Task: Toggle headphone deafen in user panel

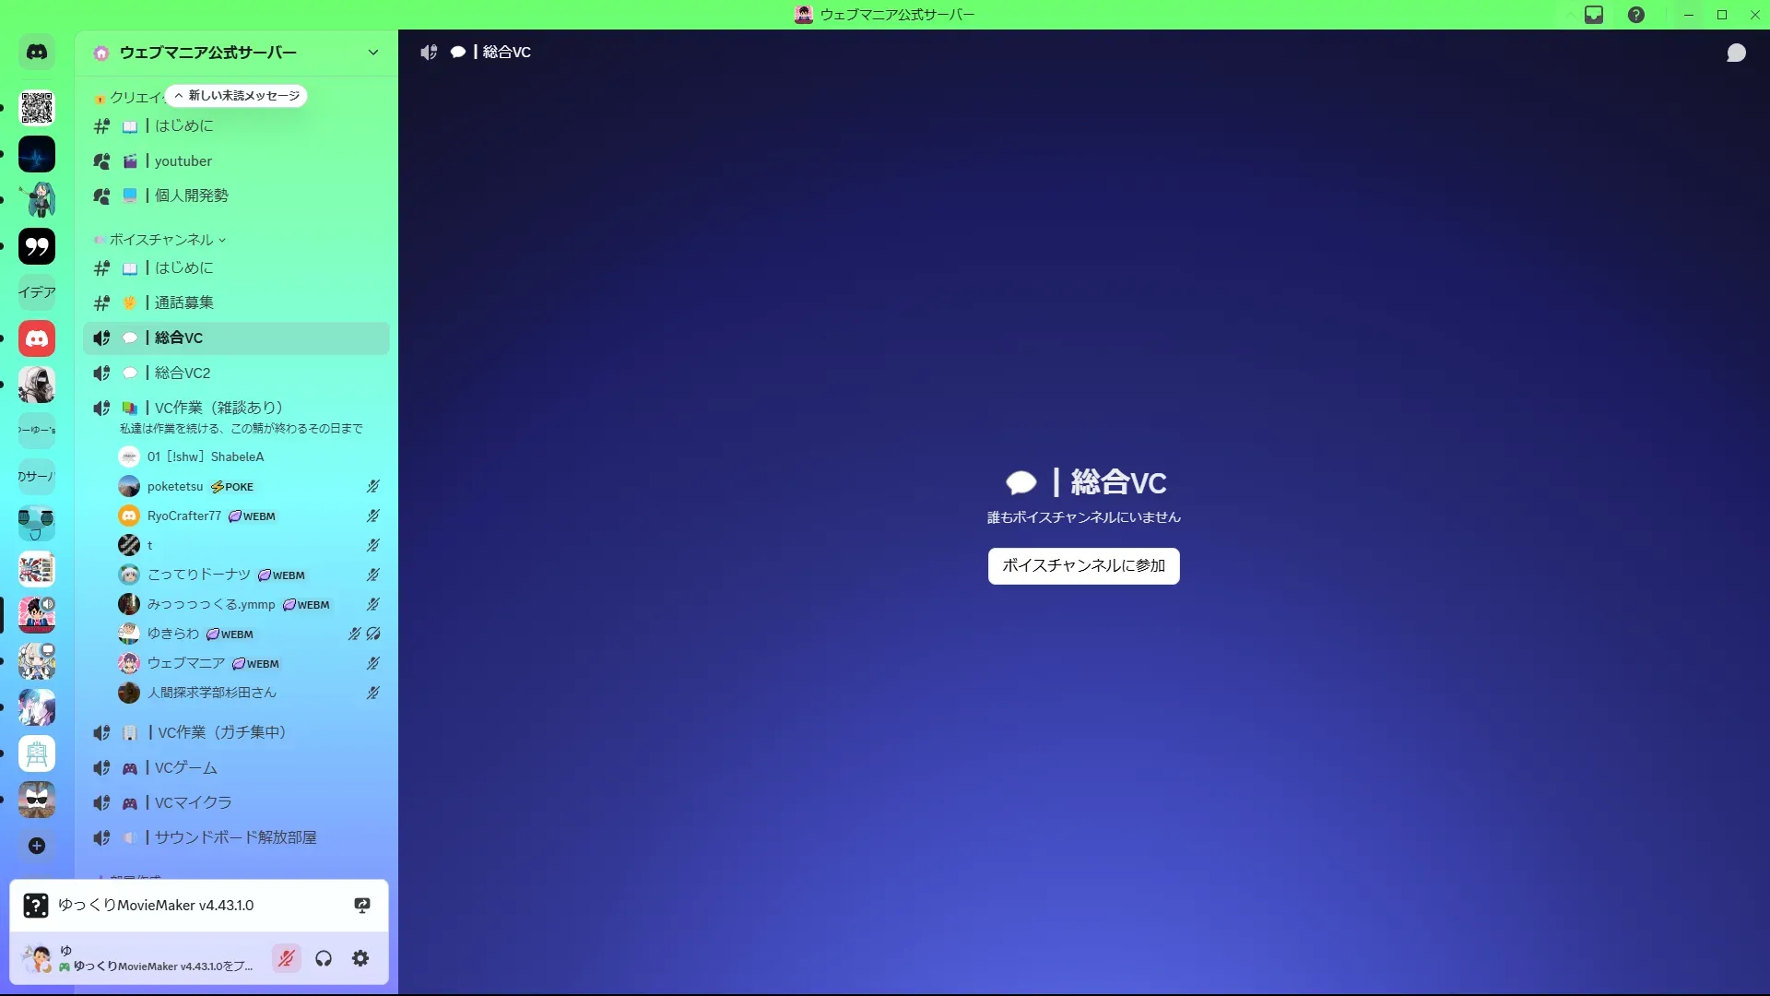Action: [324, 958]
